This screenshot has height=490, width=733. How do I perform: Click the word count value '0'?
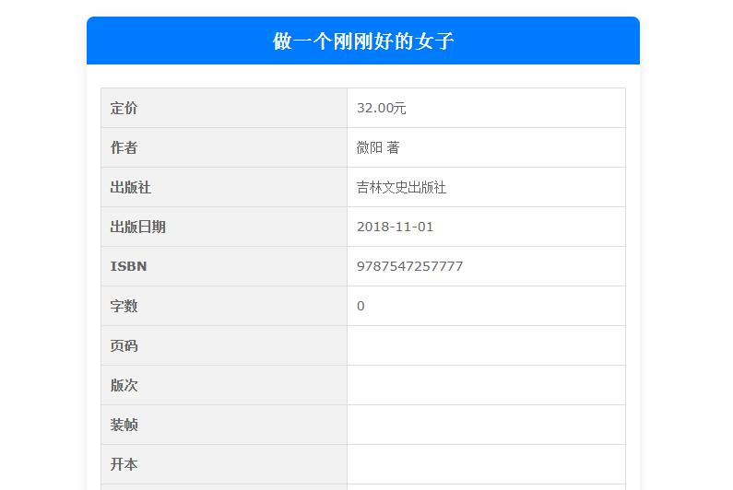[x=361, y=307]
